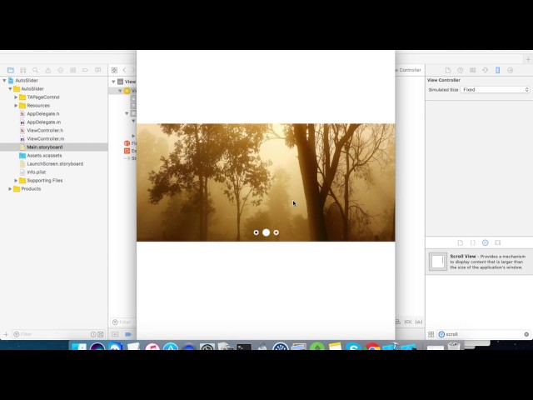This screenshot has width=533, height=400.
Task: Show the Code Snippet library
Action: [472, 242]
